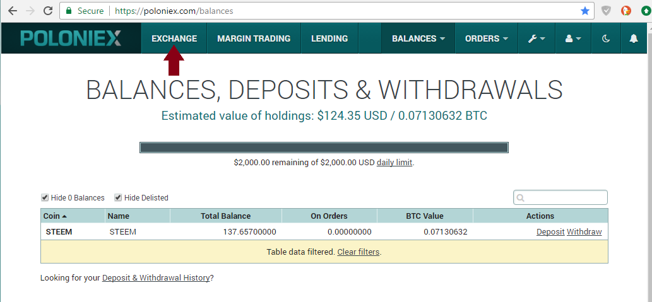Sort table by Coin column
Viewport: 652px width, 302px height.
[x=73, y=216]
